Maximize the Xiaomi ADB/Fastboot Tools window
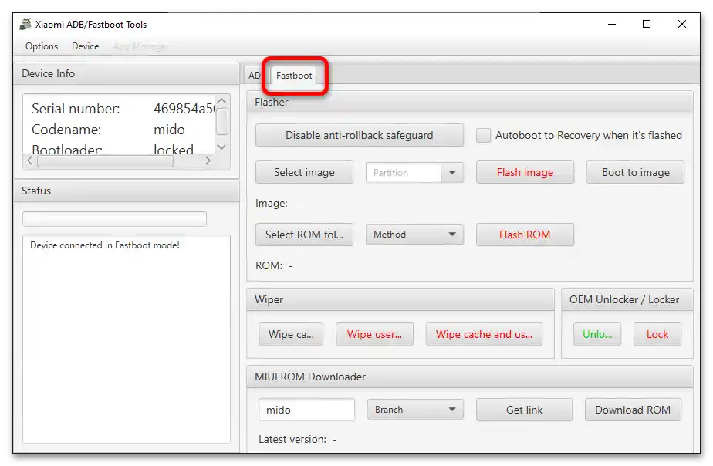 click(647, 24)
